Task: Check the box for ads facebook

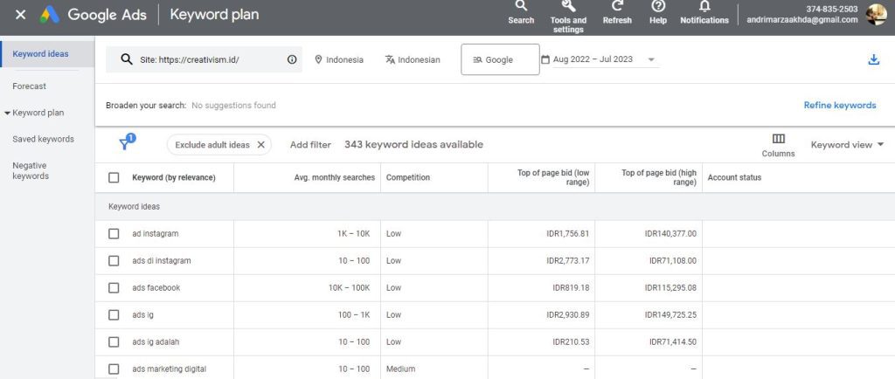Action: [114, 288]
